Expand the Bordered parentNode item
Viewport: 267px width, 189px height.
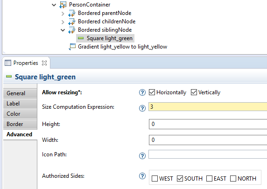63,14
